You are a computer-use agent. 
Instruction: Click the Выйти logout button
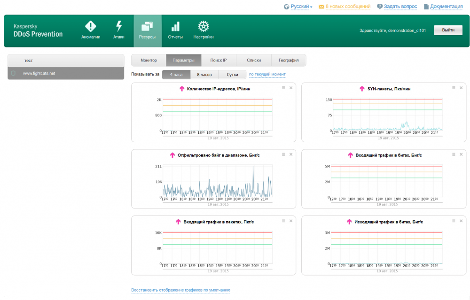(447, 30)
